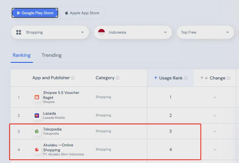Click usage rank 1 for Shopee
The height and width of the screenshot is (163, 239).
[x=171, y=97]
